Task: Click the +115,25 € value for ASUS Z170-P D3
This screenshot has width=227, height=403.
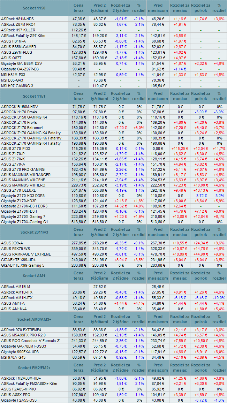Action: coord(180,149)
